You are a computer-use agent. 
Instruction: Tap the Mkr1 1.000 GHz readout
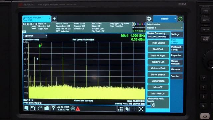[x=133, y=36]
